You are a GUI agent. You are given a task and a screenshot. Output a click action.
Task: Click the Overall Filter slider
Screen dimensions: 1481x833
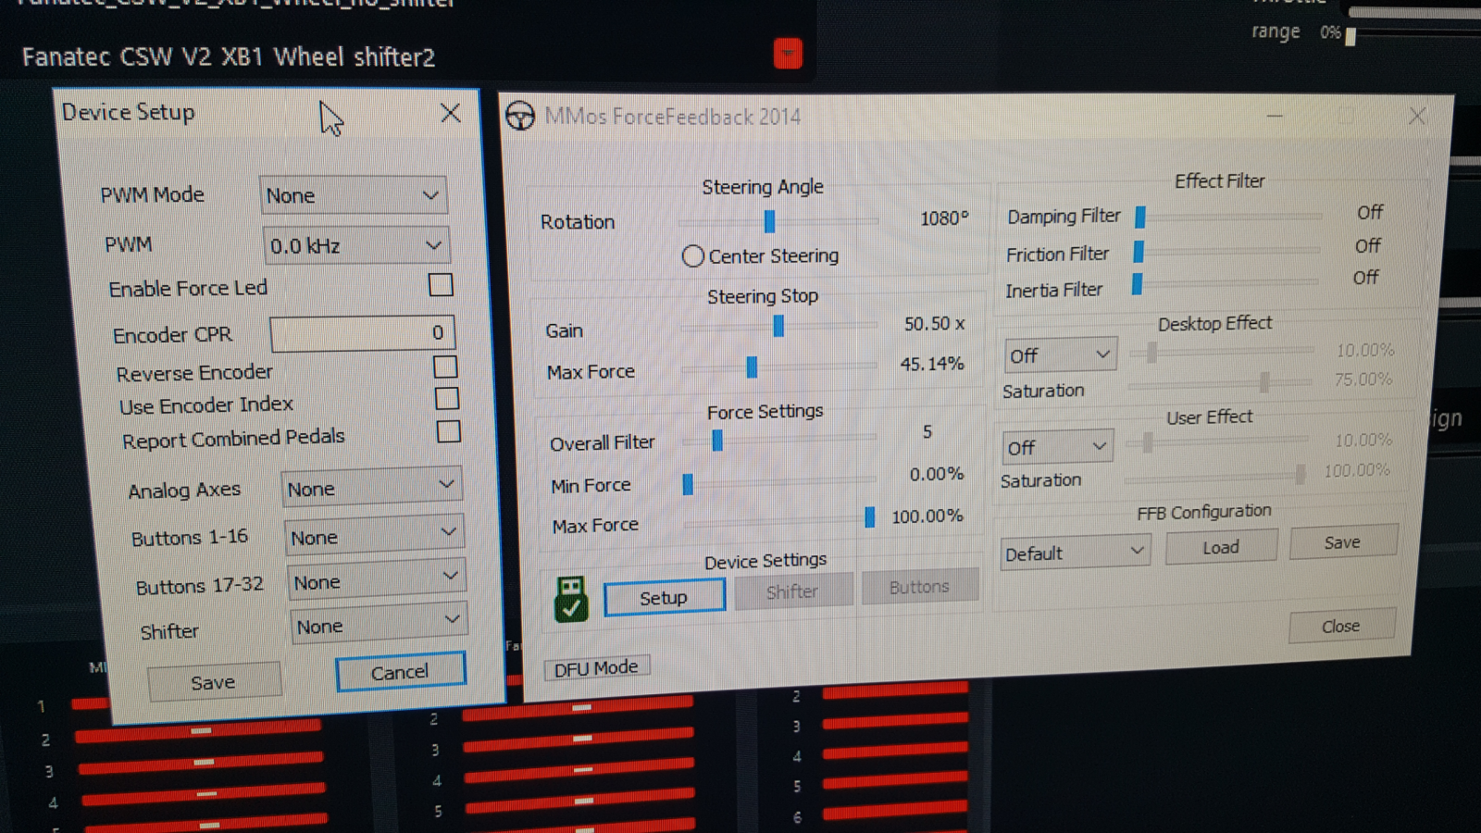[779, 440]
